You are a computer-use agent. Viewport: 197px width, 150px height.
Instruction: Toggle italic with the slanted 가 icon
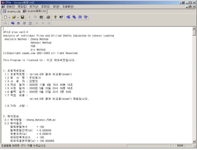(x=24, y=23)
